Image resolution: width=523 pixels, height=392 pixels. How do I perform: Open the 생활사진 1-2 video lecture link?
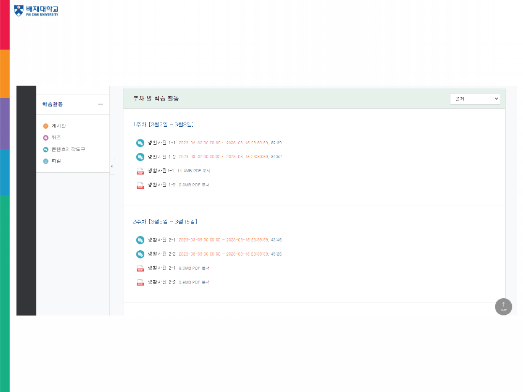(161, 157)
